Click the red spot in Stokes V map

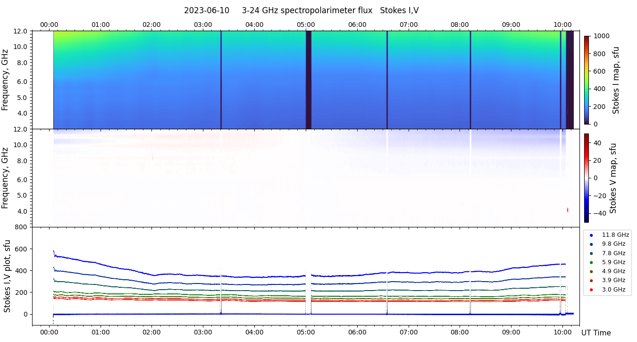pos(568,210)
